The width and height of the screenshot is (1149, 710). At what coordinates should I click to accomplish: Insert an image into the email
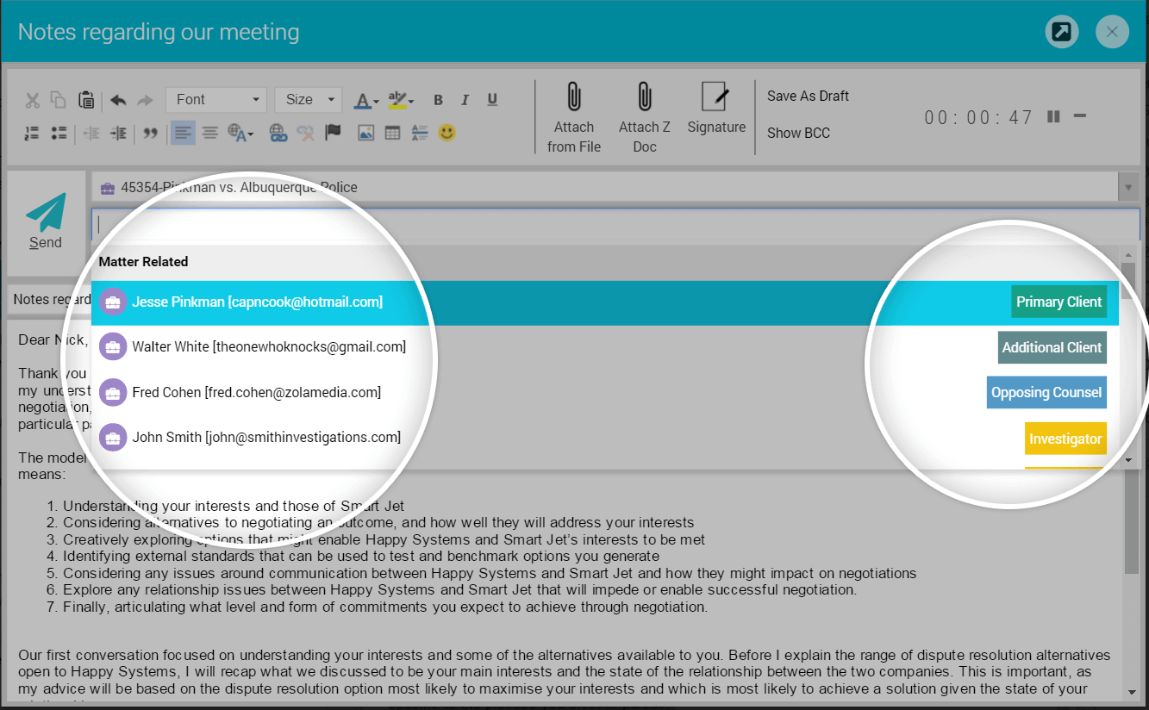point(365,133)
